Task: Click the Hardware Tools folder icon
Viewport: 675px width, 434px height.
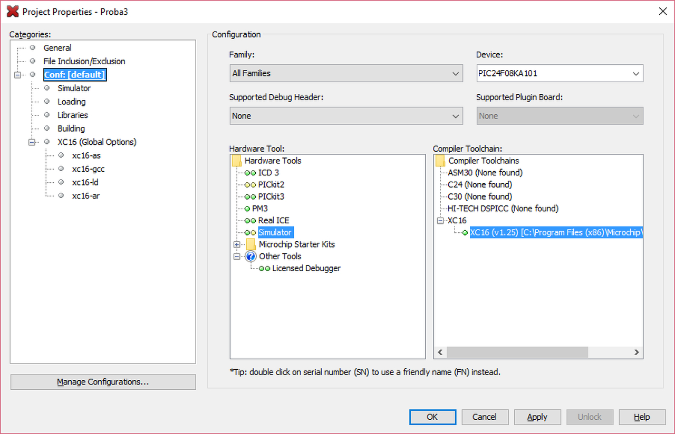Action: click(x=237, y=161)
